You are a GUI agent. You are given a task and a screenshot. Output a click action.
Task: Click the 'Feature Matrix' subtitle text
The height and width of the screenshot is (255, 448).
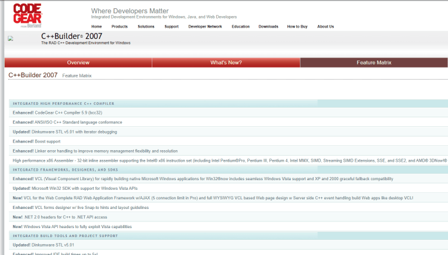click(x=77, y=75)
